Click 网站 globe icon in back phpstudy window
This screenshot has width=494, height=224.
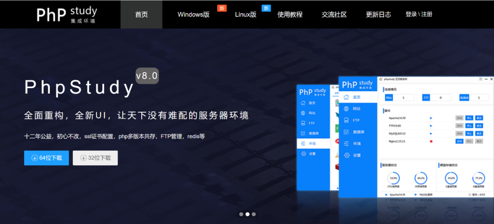pos(303,113)
